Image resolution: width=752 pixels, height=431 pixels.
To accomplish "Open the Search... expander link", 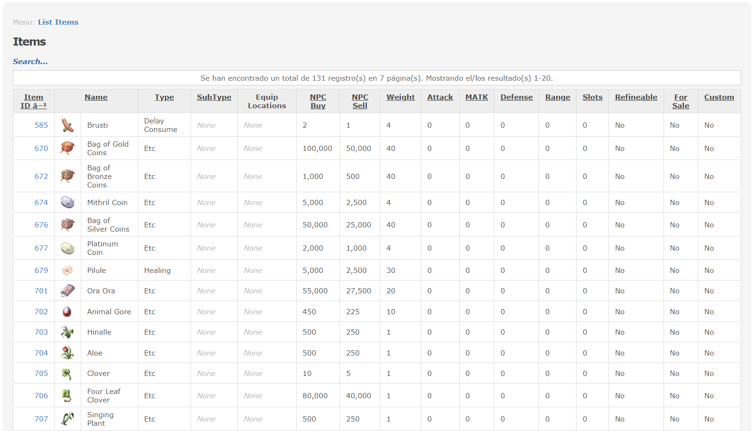I will pos(30,61).
